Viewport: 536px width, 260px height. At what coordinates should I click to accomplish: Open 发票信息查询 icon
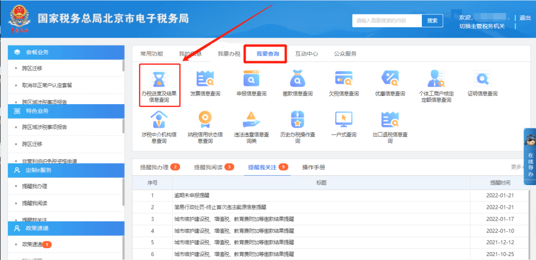(205, 78)
